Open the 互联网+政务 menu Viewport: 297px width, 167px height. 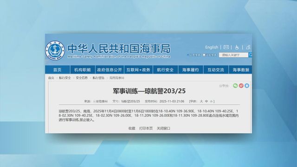coord(138,70)
